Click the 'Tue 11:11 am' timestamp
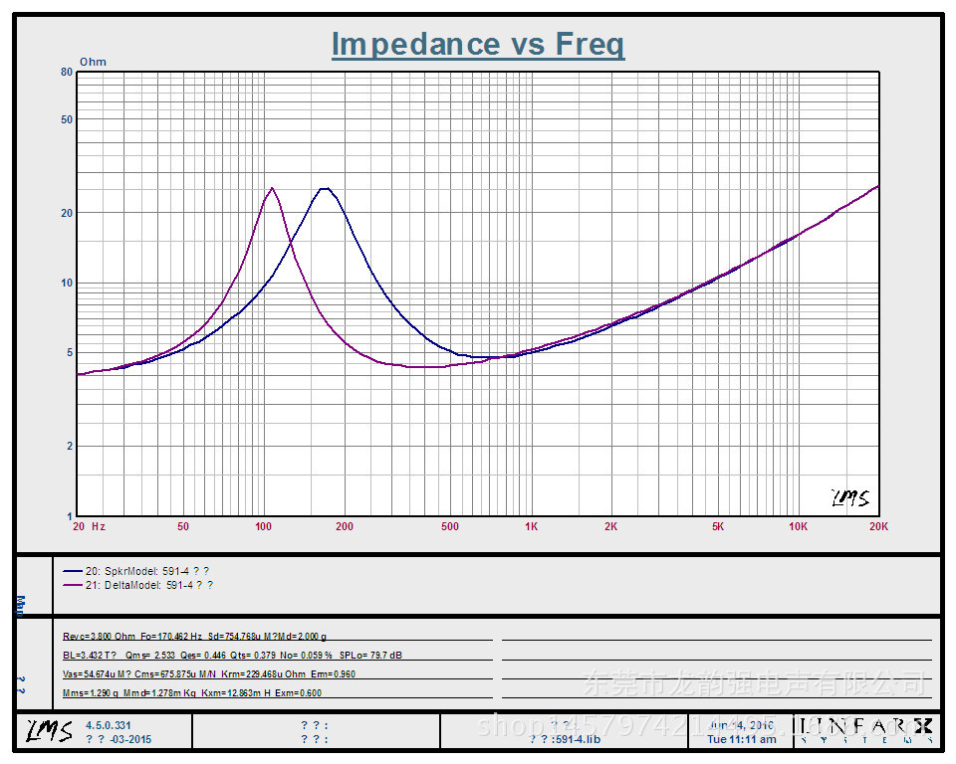This screenshot has width=956, height=764. click(741, 739)
